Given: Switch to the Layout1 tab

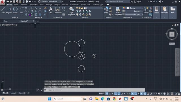Looking at the screenshot, I should point(13,93).
